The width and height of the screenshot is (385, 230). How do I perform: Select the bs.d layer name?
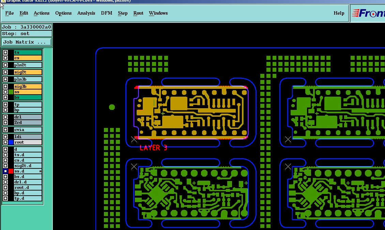point(28,177)
